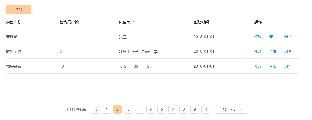312x120 pixels.
Task: Click the arrow icon after page 9
Action: (206, 109)
